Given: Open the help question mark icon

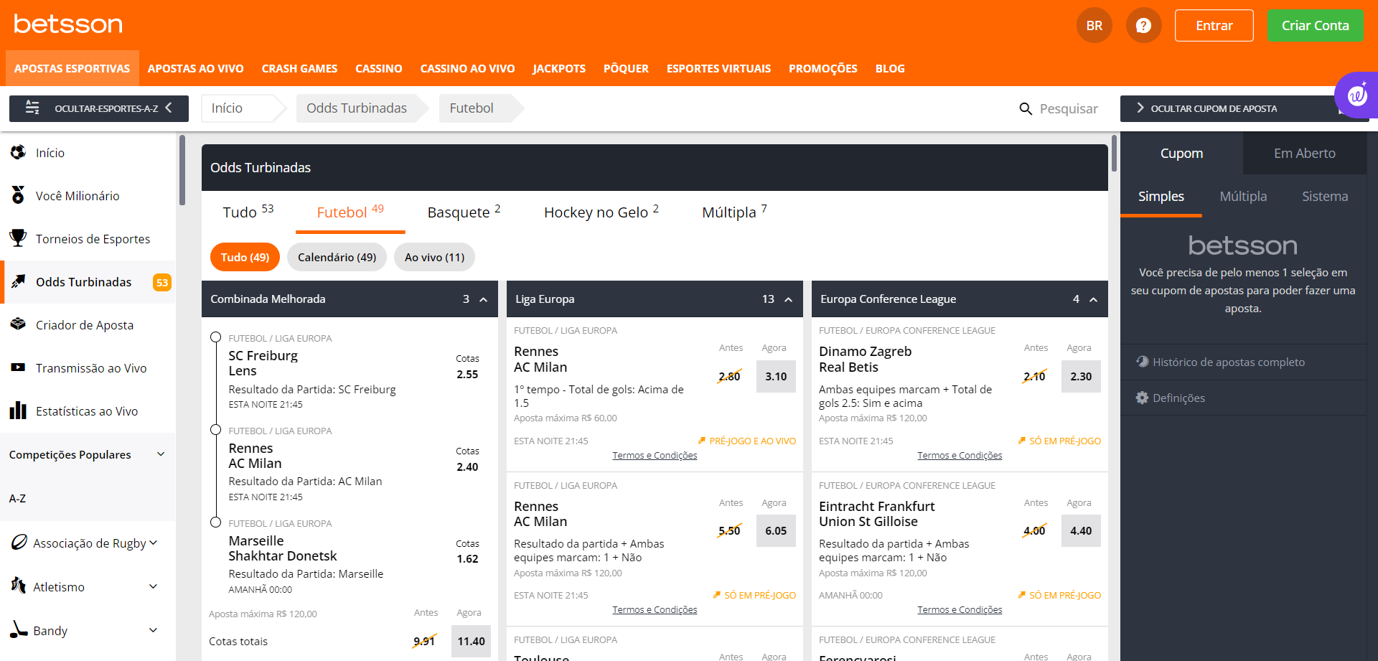Looking at the screenshot, I should (x=1143, y=25).
